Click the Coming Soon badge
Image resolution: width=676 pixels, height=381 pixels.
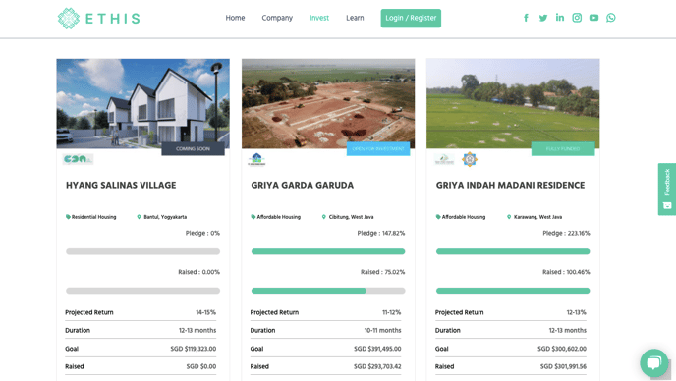coord(193,148)
